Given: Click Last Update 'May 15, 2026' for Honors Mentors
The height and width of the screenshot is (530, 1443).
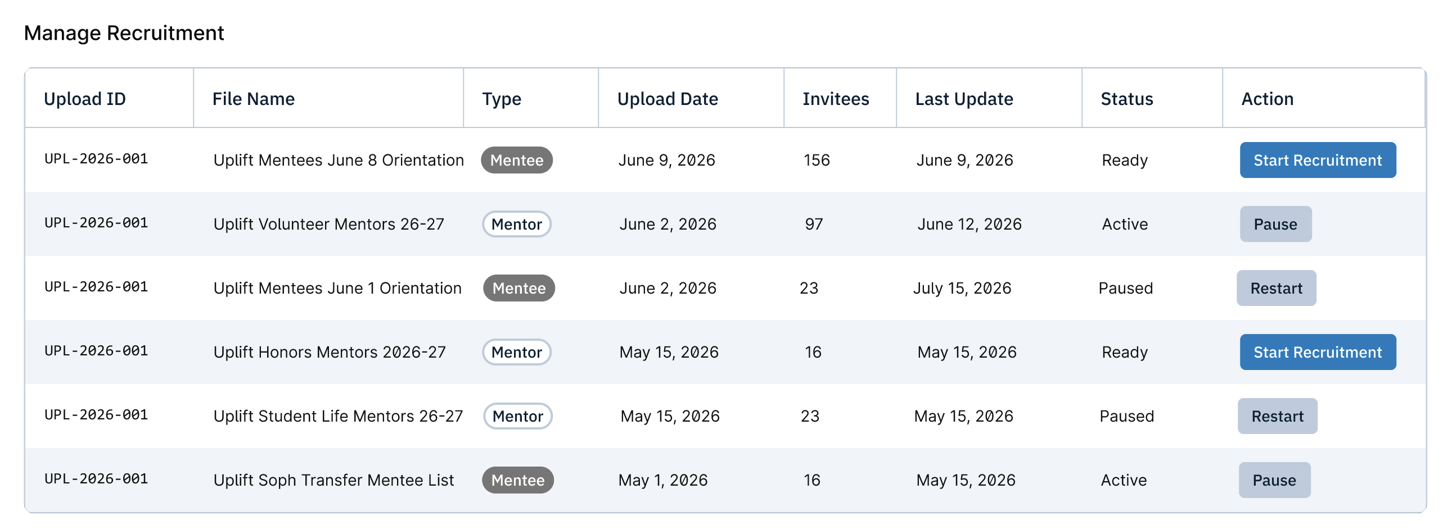Looking at the screenshot, I should (967, 352).
